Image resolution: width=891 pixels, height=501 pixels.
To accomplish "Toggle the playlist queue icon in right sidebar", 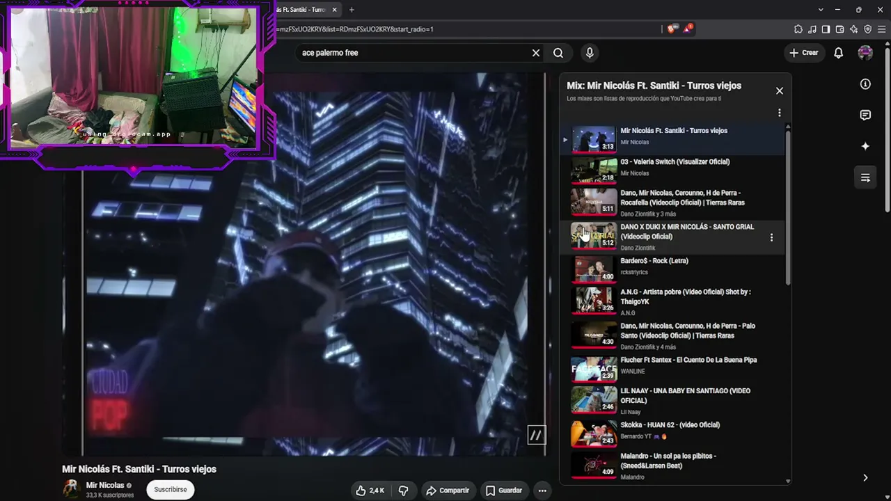I will 865,177.
